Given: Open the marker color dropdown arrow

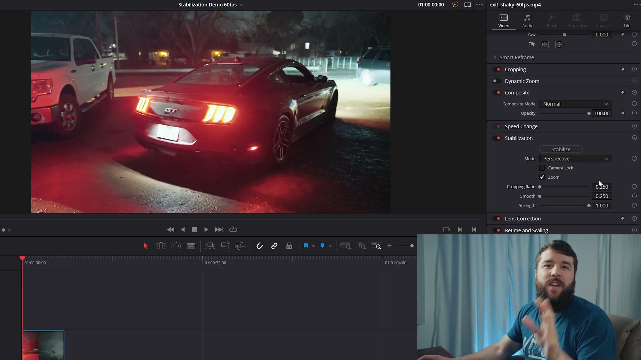Looking at the screenshot, I should tap(330, 246).
